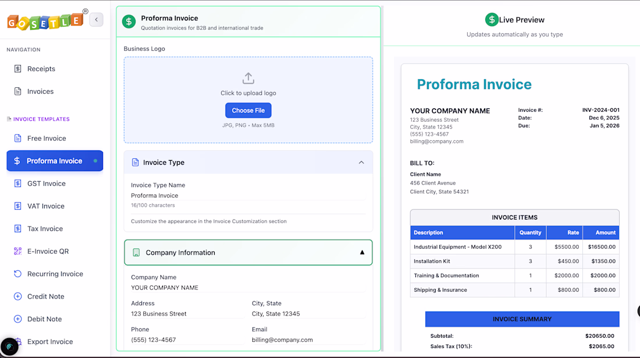Click the Proforma Invoice dollar header icon
640x358 pixels.
[129, 22]
